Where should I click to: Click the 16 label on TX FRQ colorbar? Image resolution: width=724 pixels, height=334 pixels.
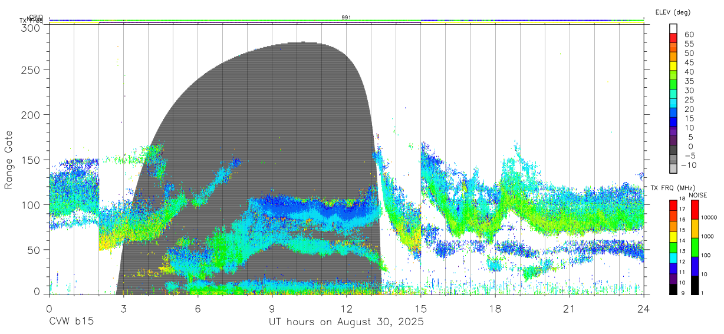[683, 220]
